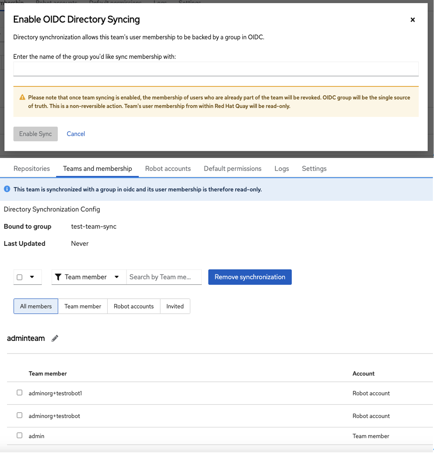Select the All members view toggle
This screenshot has width=434, height=453.
pos(36,306)
